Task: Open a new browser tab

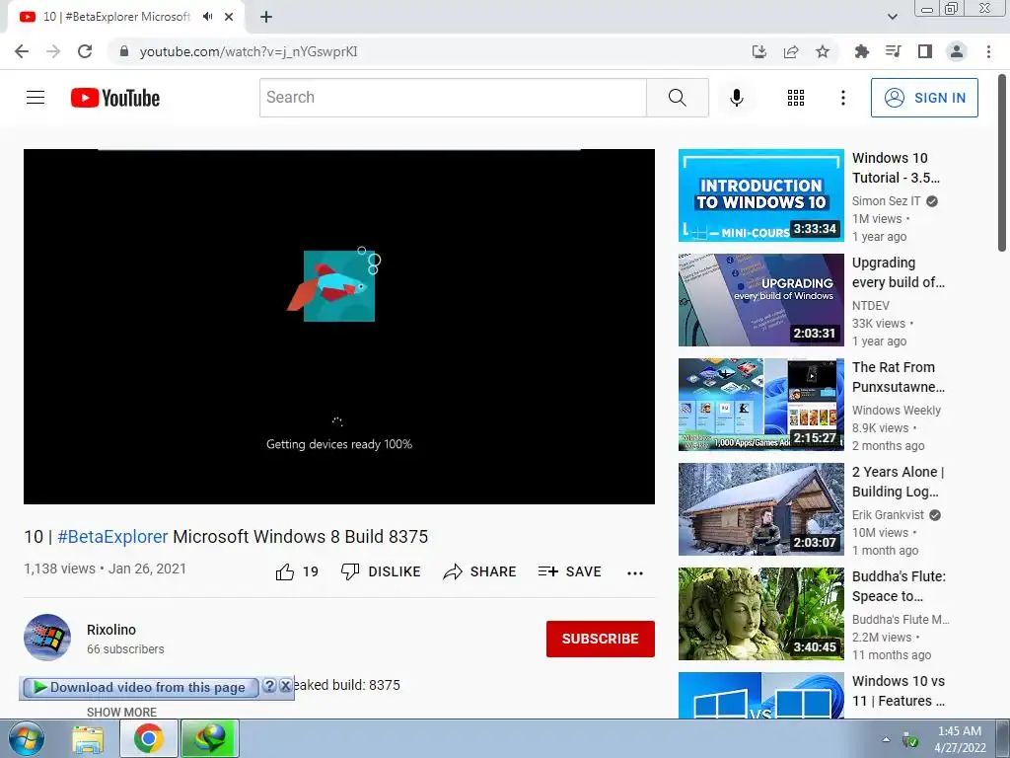Action: tap(266, 18)
